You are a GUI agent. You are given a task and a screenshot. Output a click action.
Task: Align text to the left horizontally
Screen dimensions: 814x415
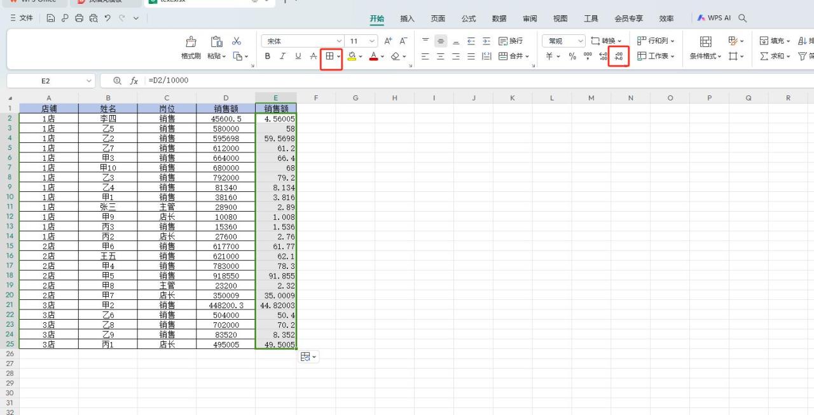[425, 56]
